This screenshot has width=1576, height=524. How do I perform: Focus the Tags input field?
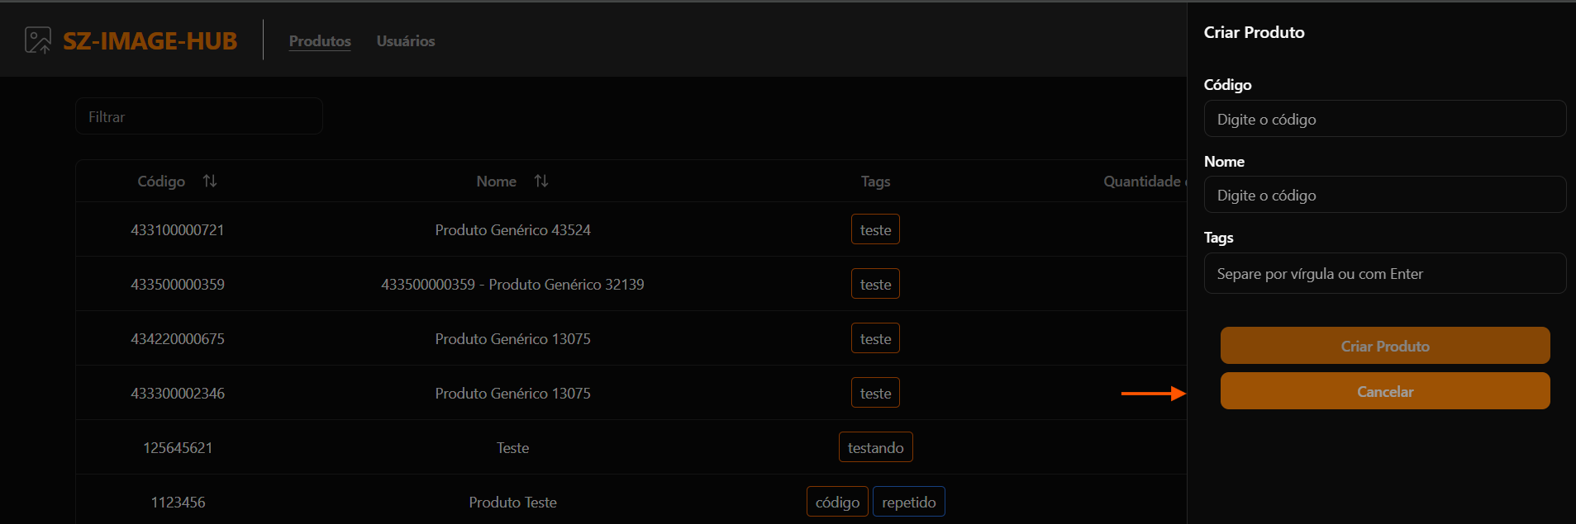coord(1384,274)
